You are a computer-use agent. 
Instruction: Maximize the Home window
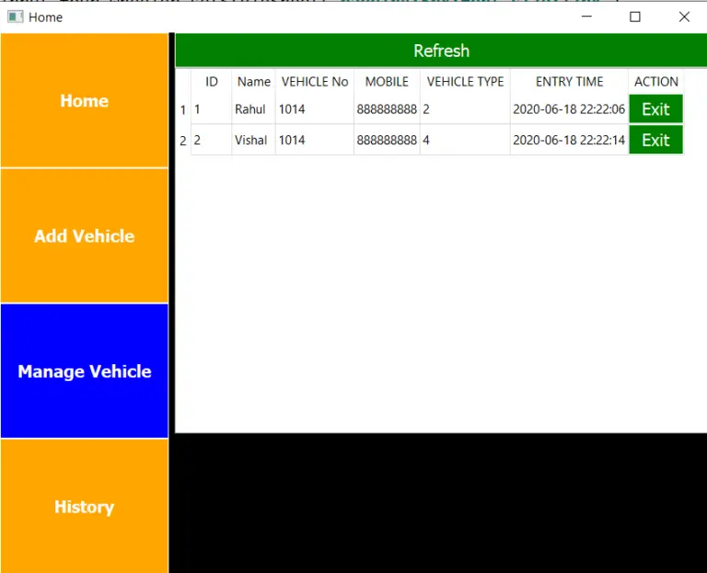click(x=635, y=17)
